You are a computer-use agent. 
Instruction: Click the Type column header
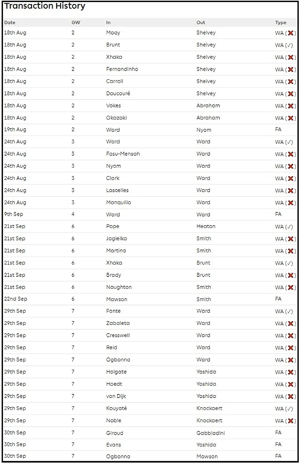coord(281,23)
